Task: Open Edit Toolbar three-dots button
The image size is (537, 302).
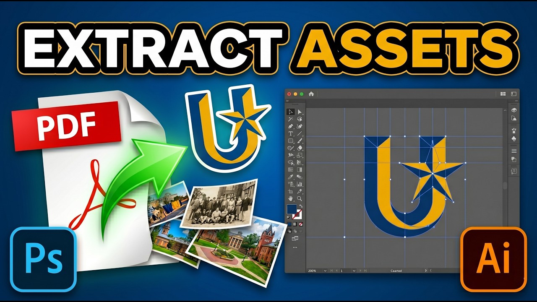Action: tap(295, 247)
